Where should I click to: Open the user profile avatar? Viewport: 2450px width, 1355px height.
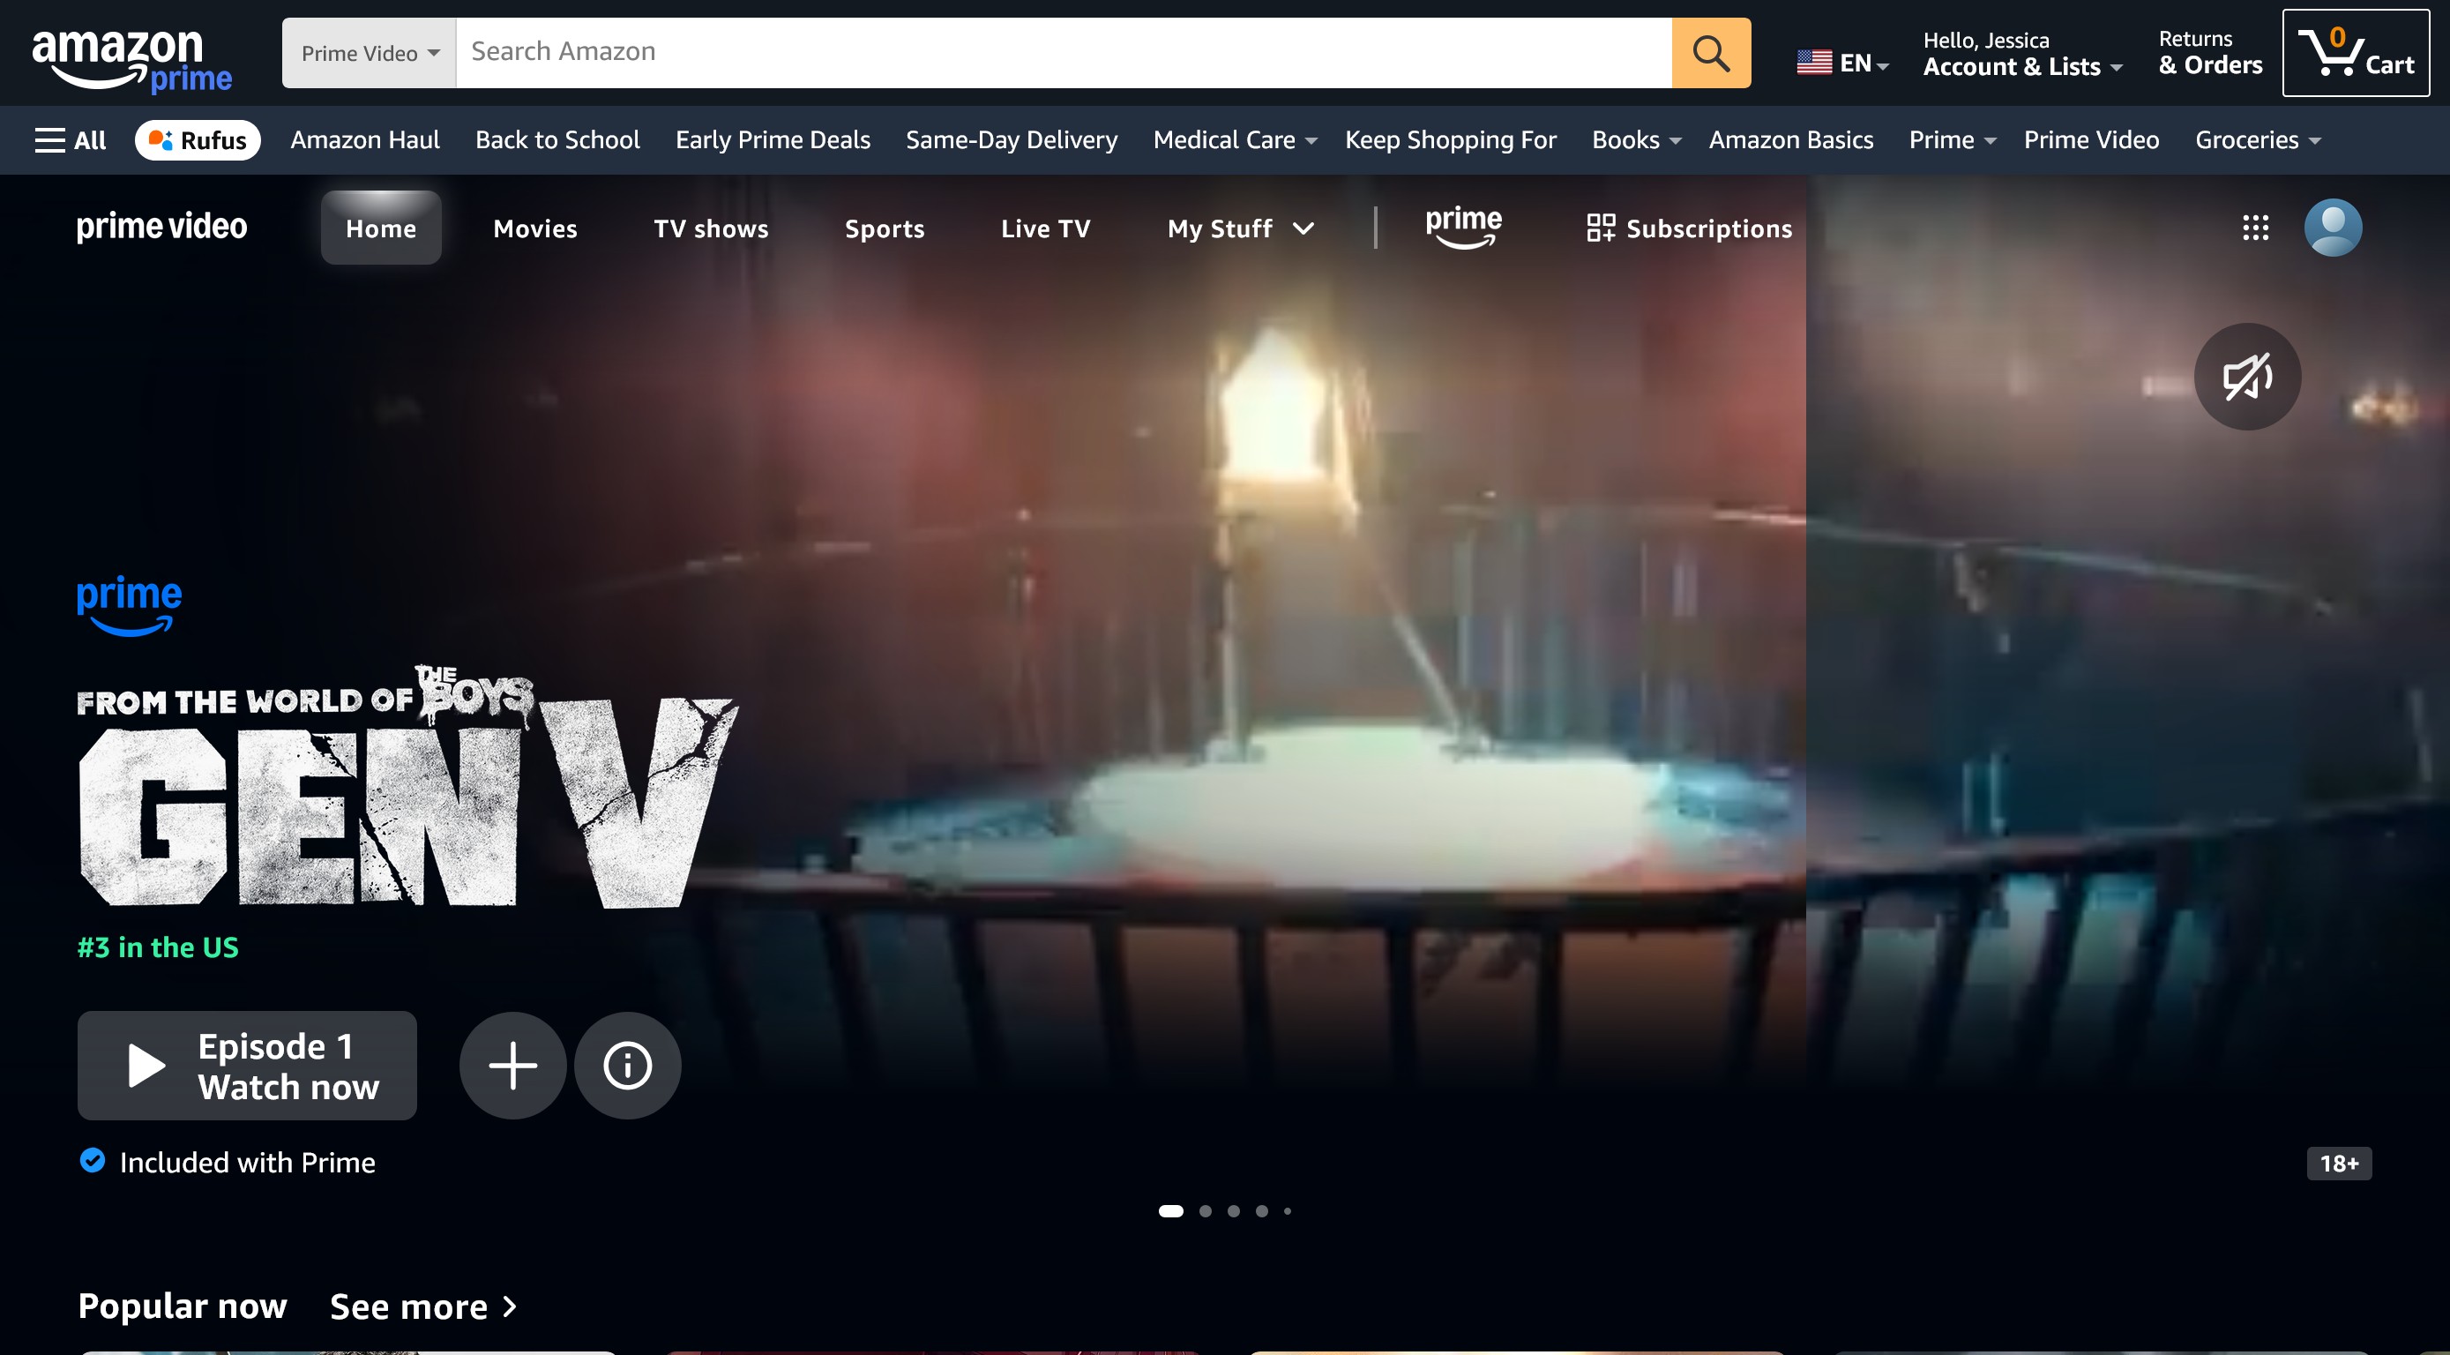[x=2332, y=228]
